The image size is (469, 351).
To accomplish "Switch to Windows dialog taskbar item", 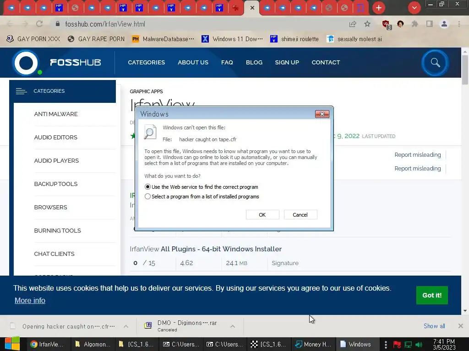I will tap(357, 344).
